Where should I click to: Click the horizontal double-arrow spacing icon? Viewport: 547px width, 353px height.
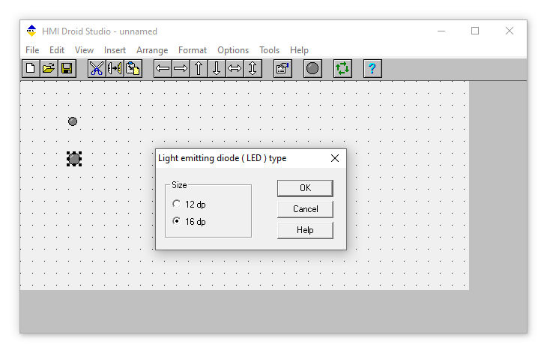tap(235, 68)
